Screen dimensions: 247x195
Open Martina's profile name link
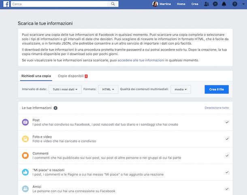[165, 4]
